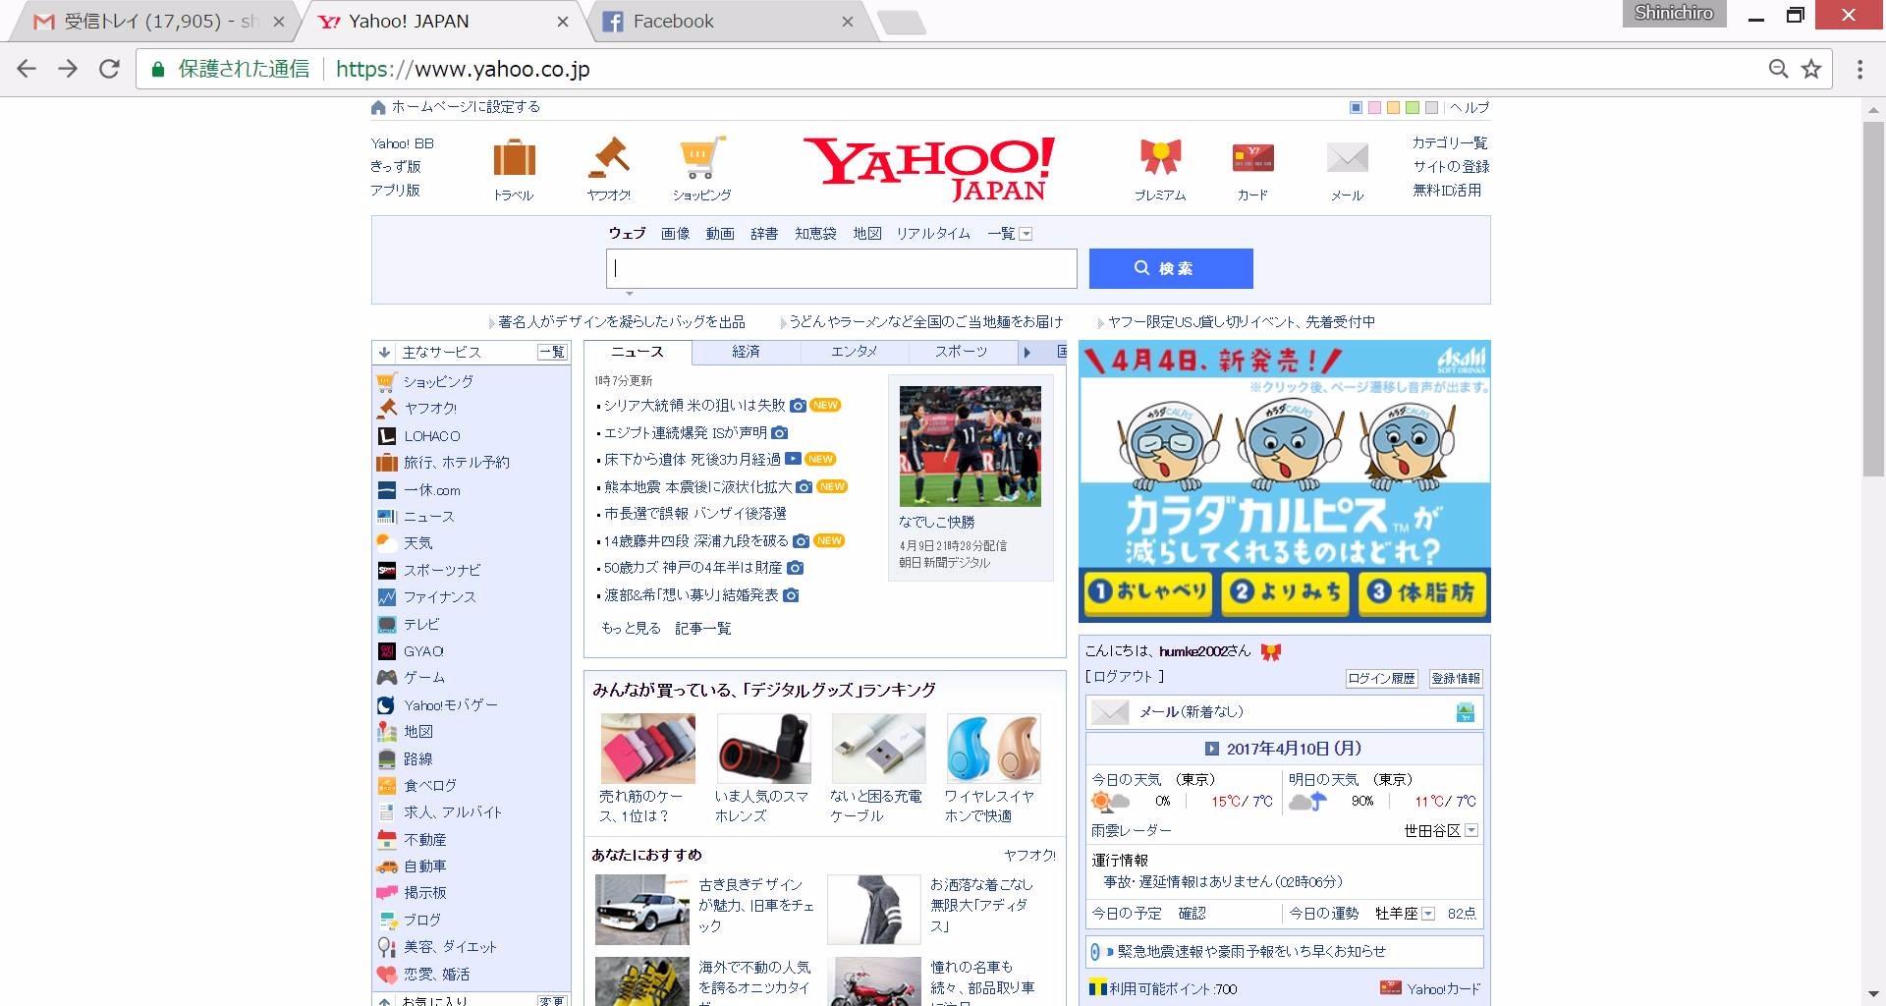Open the Yahoo Card icon
The height and width of the screenshot is (1006, 1886).
click(1252, 157)
